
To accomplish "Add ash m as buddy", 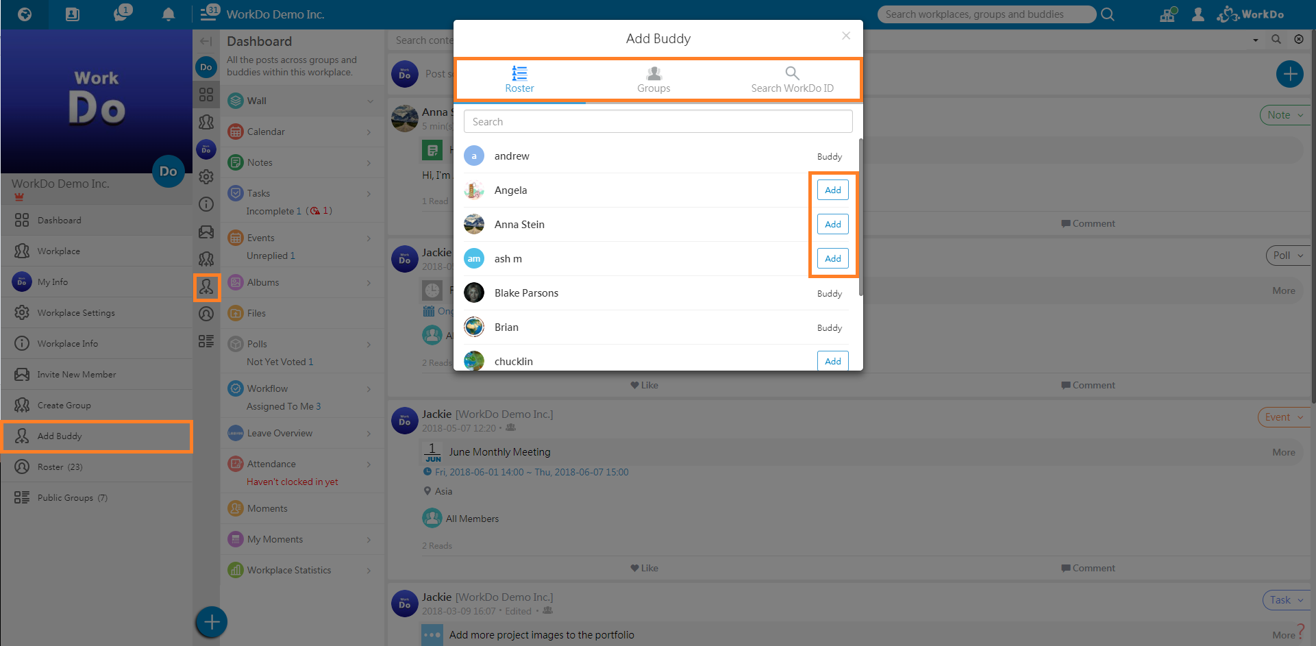I will [833, 258].
